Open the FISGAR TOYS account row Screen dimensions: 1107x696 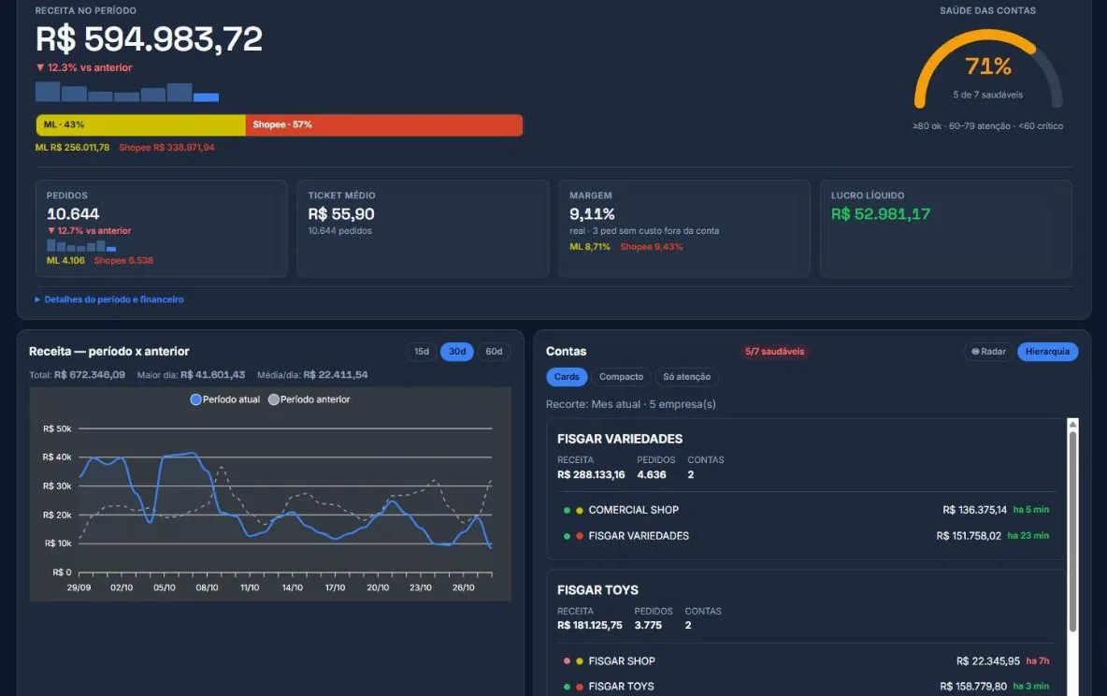[806, 686]
